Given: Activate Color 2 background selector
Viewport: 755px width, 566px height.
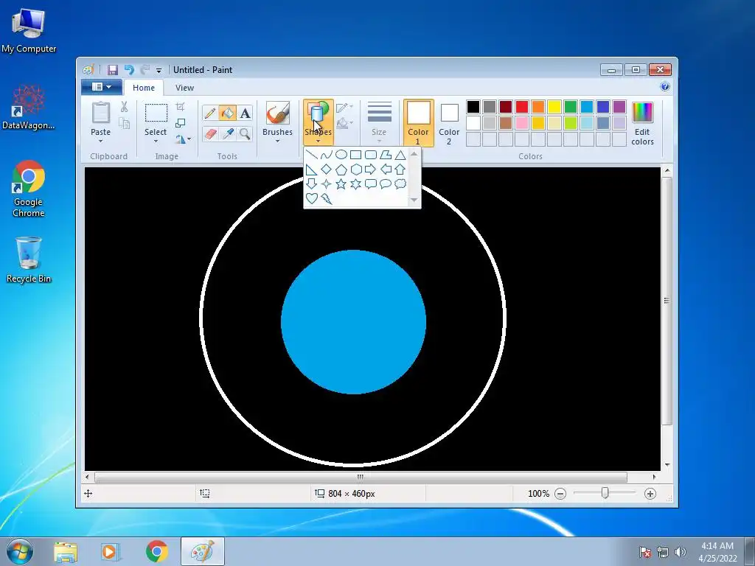Looking at the screenshot, I should pos(449,124).
